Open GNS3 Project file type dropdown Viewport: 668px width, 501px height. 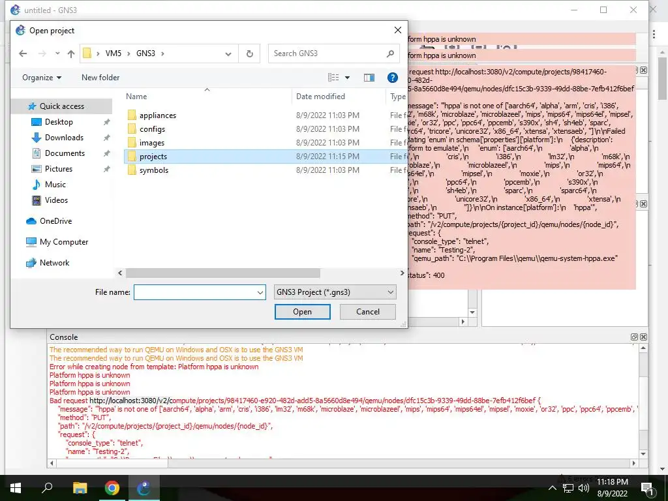335,292
